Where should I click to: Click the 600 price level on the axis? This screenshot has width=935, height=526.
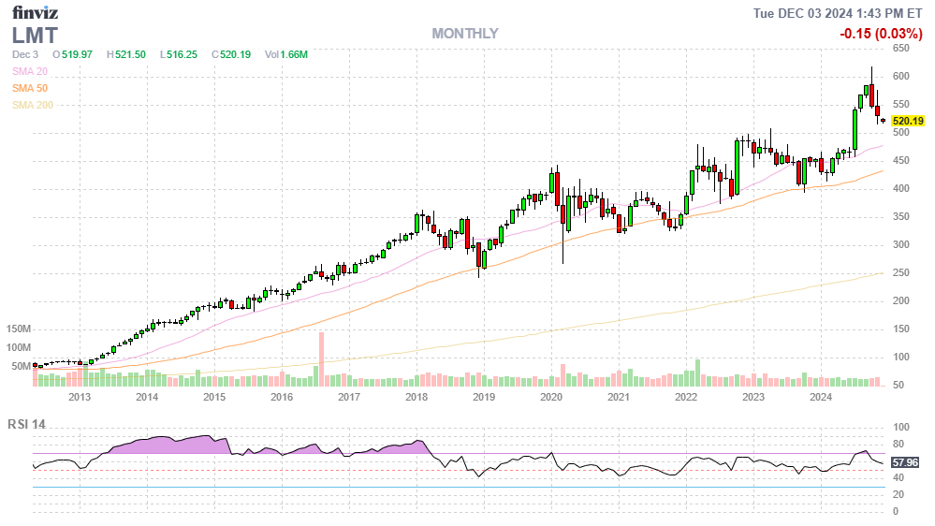click(901, 77)
